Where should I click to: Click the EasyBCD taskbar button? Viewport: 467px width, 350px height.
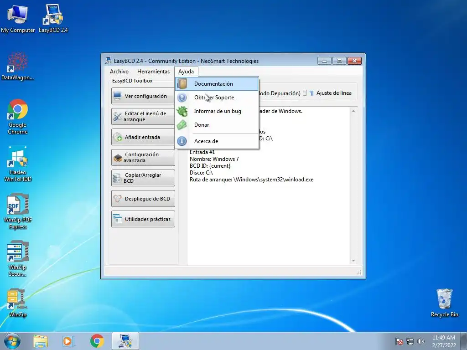point(125,341)
